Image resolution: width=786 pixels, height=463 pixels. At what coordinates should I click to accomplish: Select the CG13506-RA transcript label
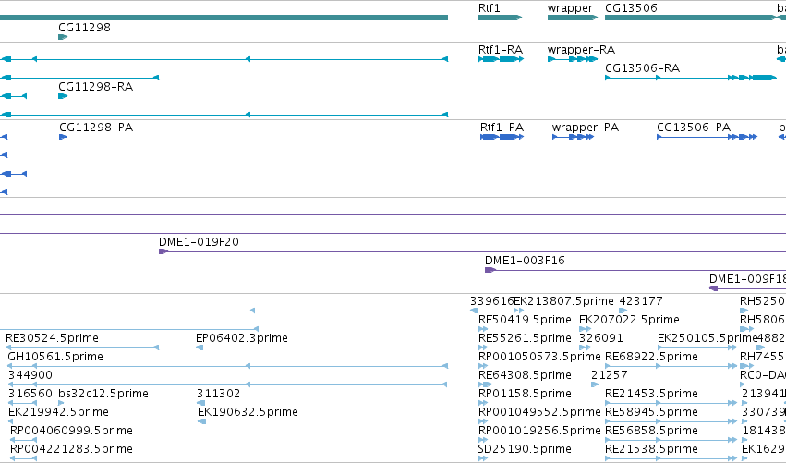[x=642, y=68]
